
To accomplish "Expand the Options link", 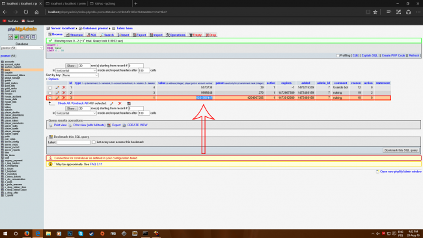I will (x=53, y=79).
